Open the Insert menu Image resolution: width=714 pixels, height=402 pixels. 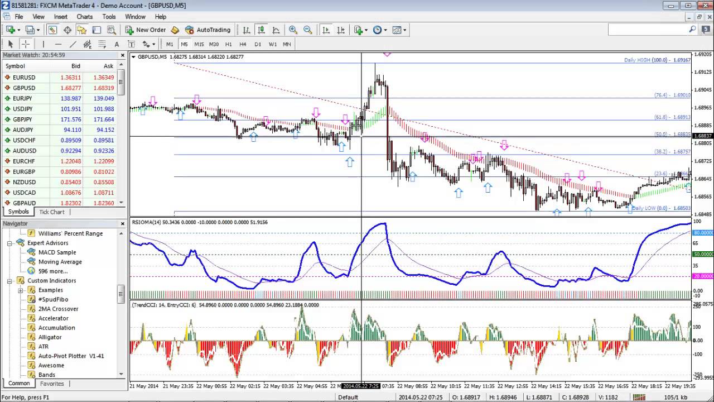60,17
